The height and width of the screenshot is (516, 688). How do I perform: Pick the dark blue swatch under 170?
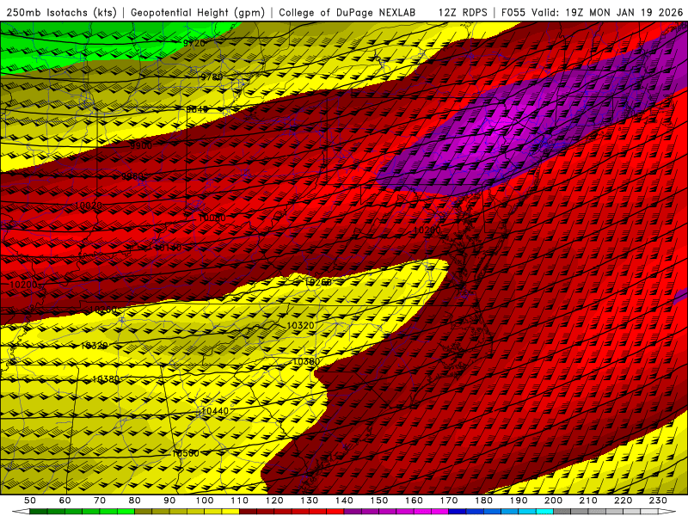click(458, 512)
